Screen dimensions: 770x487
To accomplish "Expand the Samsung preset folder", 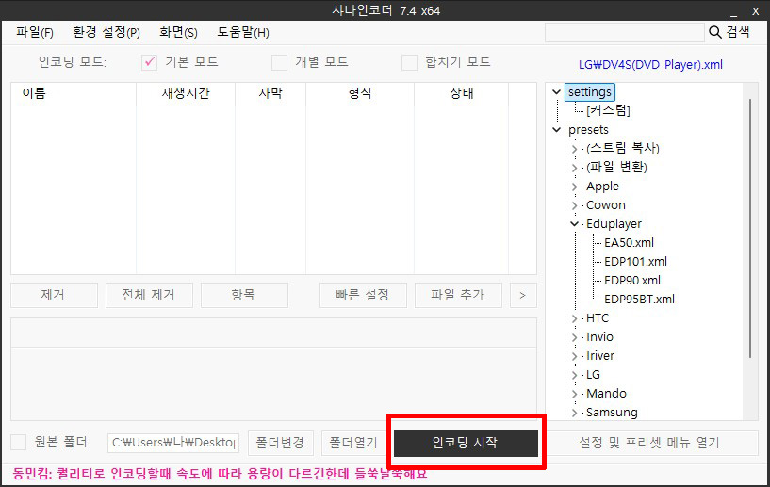I will click(575, 413).
